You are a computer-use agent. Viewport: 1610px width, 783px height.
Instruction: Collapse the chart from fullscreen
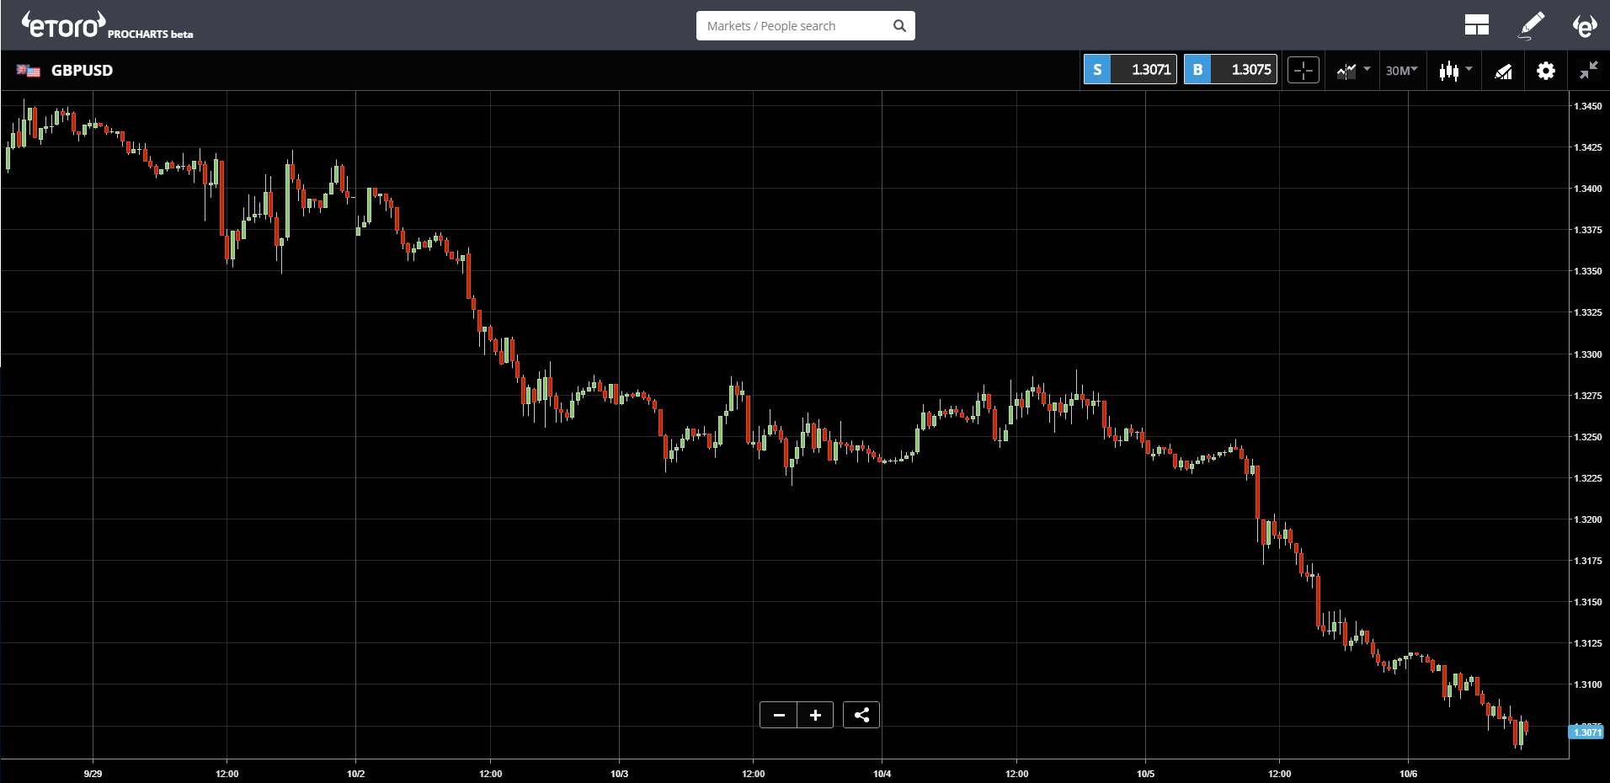click(1588, 71)
